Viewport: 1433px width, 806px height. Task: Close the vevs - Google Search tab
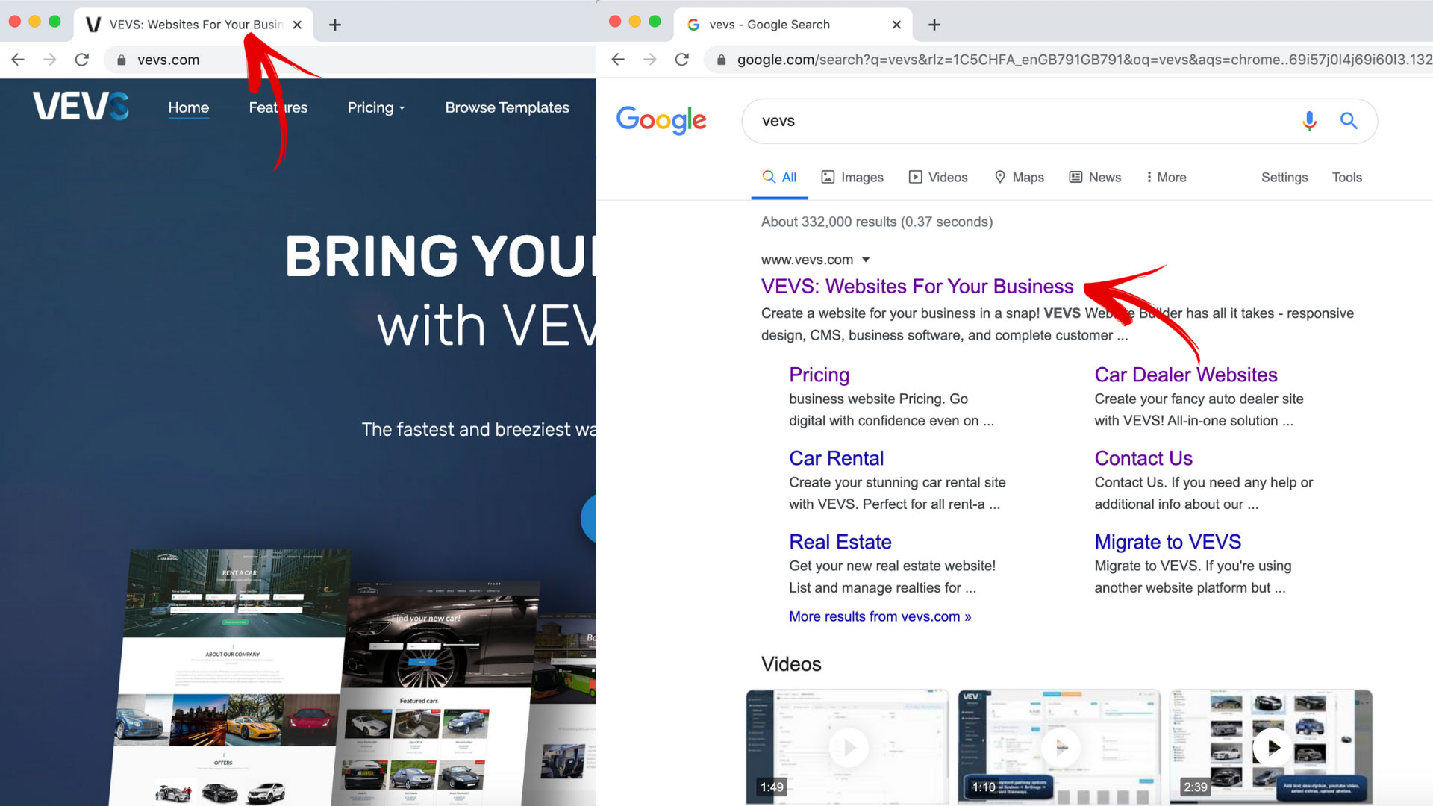896,25
